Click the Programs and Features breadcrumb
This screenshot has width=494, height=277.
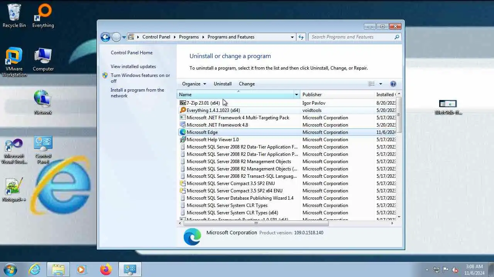pos(231,37)
